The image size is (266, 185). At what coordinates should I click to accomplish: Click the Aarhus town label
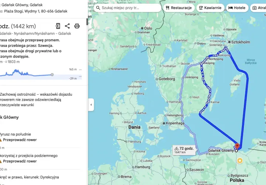[142, 113]
